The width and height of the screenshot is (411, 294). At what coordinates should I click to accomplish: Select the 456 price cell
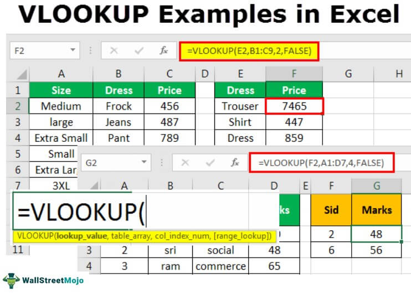click(x=169, y=106)
